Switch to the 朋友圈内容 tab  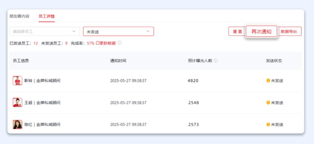[x=19, y=16]
